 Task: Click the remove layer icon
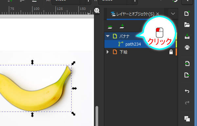pyautogui.click(x=110, y=27)
